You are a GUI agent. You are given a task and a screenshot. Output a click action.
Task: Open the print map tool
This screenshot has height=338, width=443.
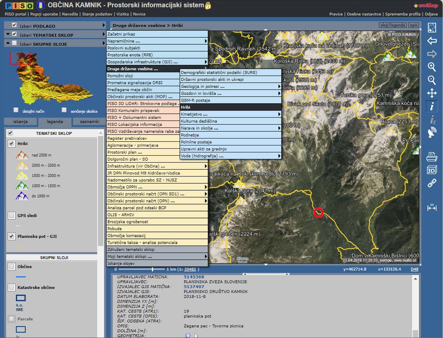coord(432,156)
